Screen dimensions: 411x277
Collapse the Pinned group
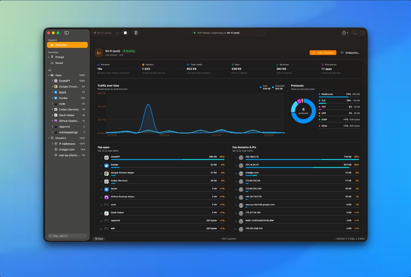pos(49,57)
